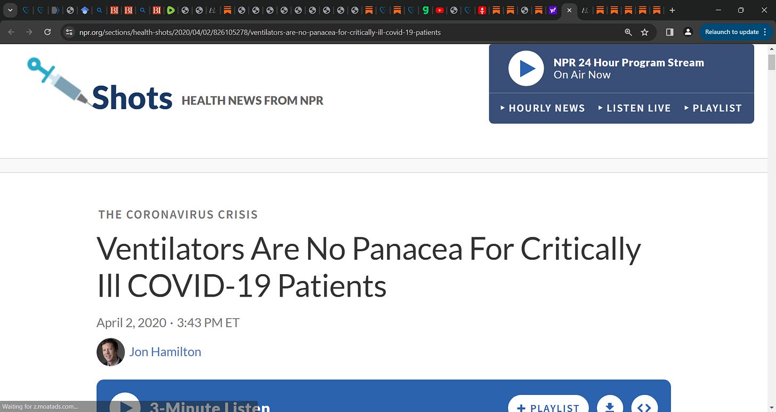This screenshot has width=776, height=412.
Task: Toggle the browser side panel
Action: [x=669, y=32]
